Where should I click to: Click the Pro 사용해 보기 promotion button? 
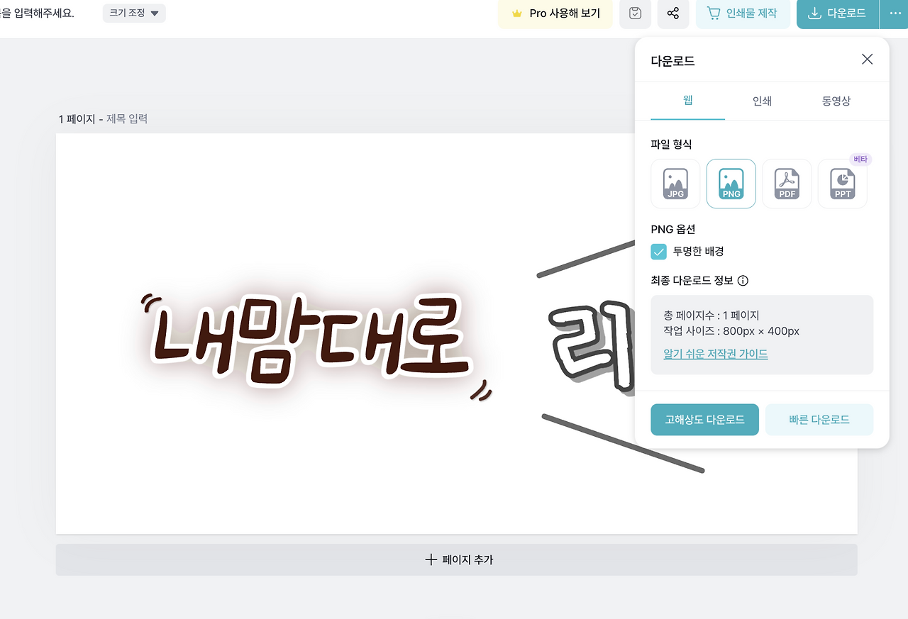pyautogui.click(x=555, y=14)
